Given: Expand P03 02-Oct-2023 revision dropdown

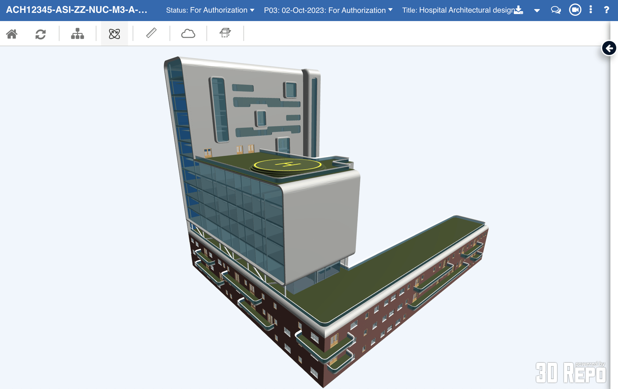Looking at the screenshot, I should pos(328,10).
